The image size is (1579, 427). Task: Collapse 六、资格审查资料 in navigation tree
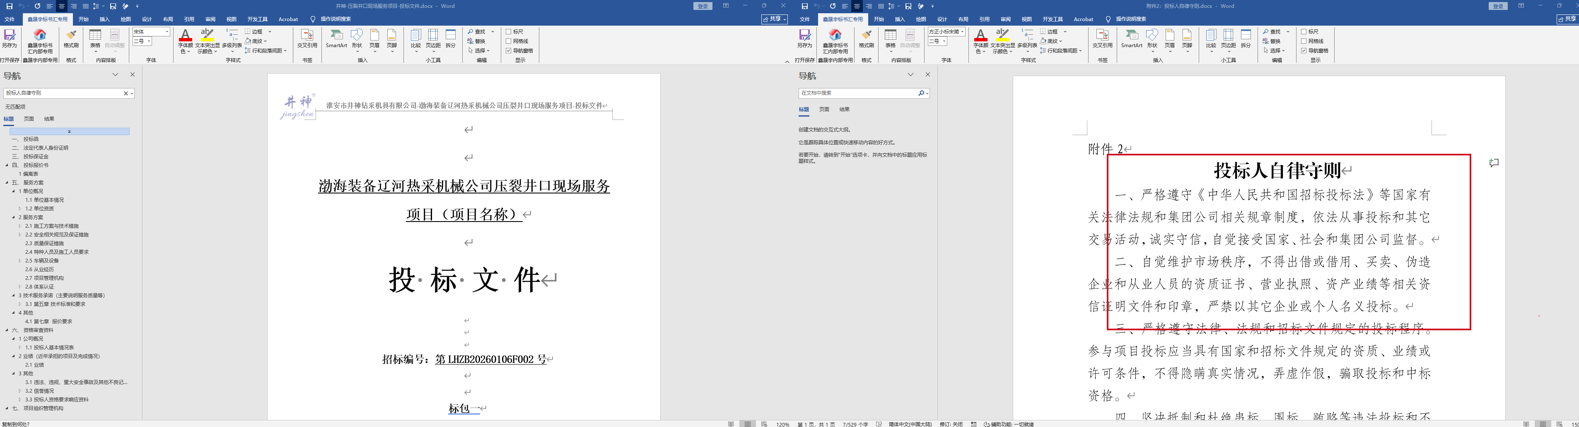coord(7,330)
